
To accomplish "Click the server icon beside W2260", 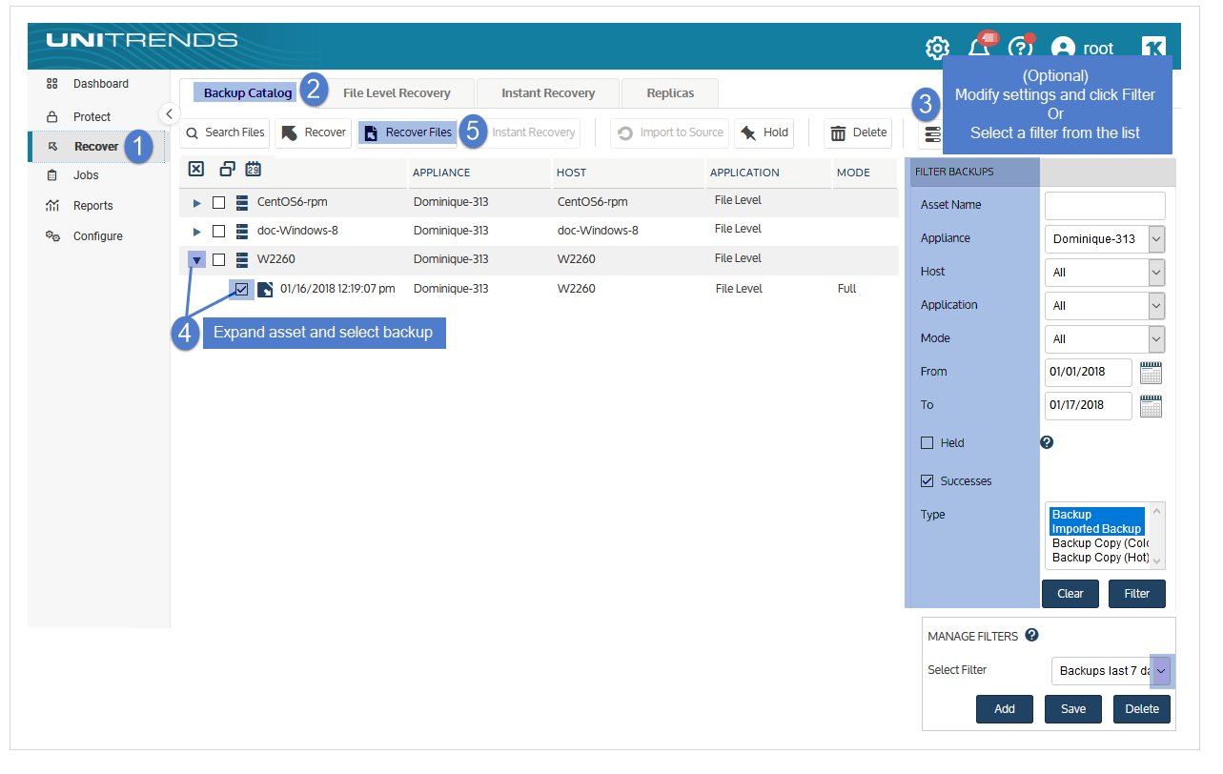I will (242, 260).
